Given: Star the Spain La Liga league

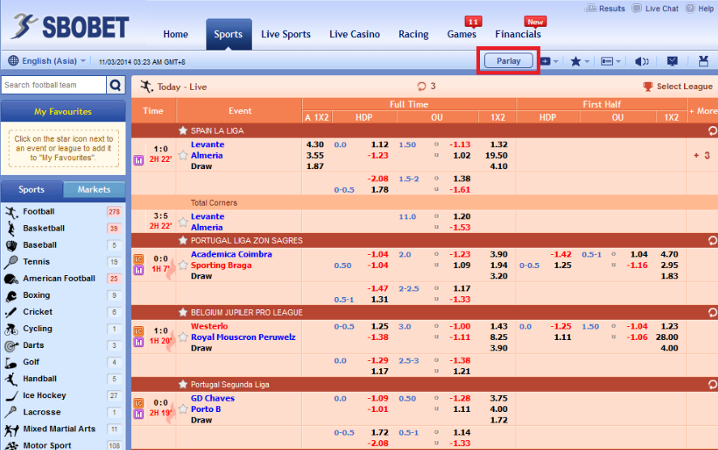Looking at the screenshot, I should click(183, 131).
